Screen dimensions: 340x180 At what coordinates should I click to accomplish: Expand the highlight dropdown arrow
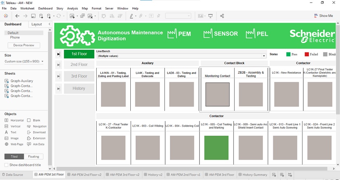point(136,16)
